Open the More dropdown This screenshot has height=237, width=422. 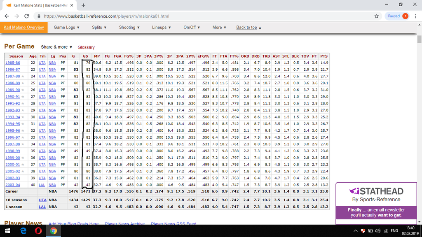coord(219,28)
